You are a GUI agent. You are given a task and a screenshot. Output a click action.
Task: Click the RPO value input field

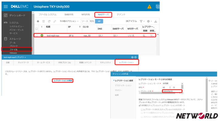[x=166, y=87]
